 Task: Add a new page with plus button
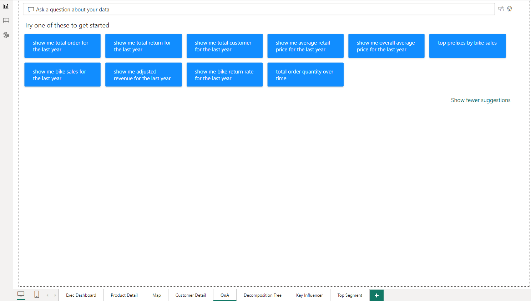click(x=376, y=295)
